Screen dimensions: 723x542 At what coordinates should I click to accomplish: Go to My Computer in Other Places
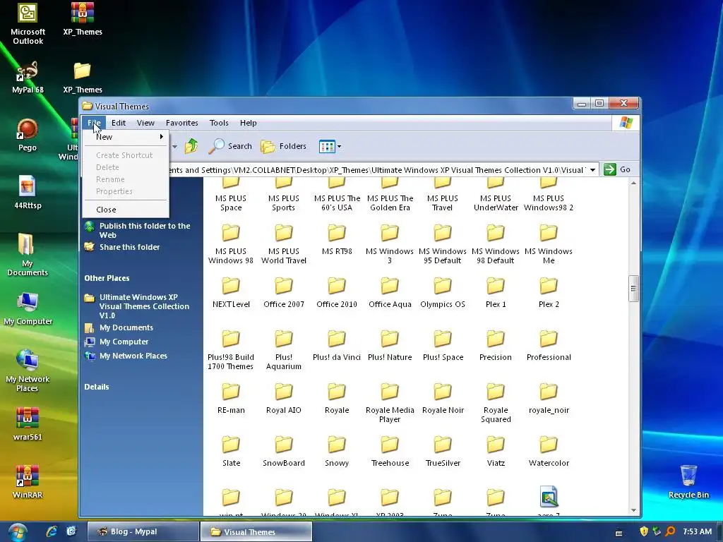[124, 342]
